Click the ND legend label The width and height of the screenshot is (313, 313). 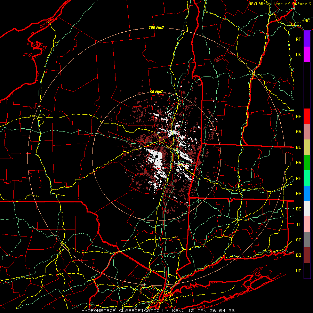[299, 271]
